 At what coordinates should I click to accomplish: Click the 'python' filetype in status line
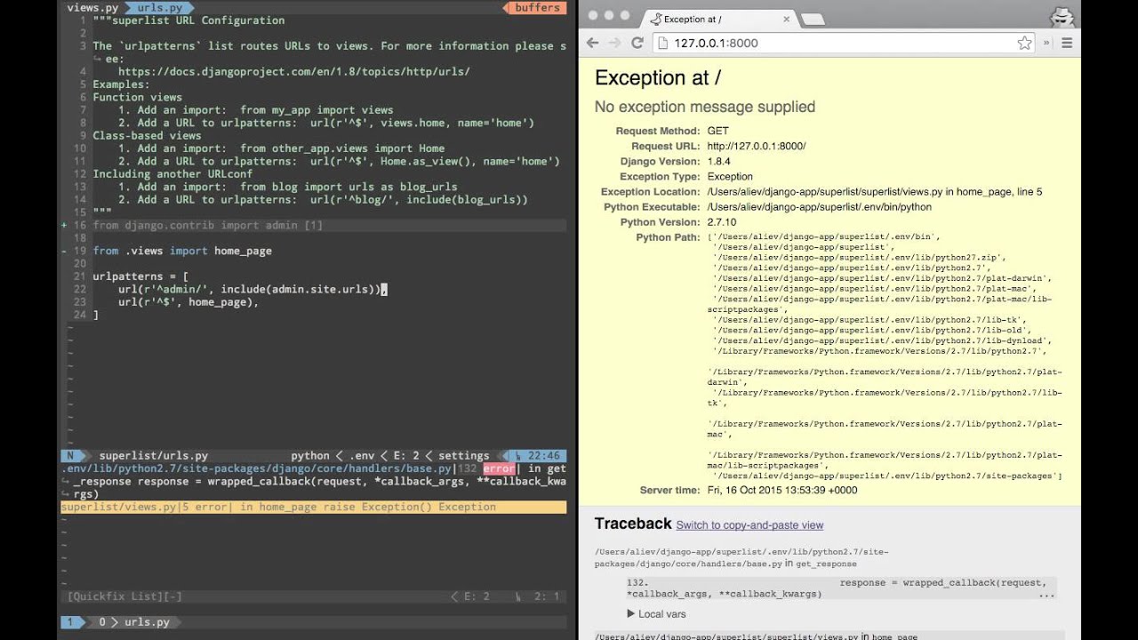[309, 455]
